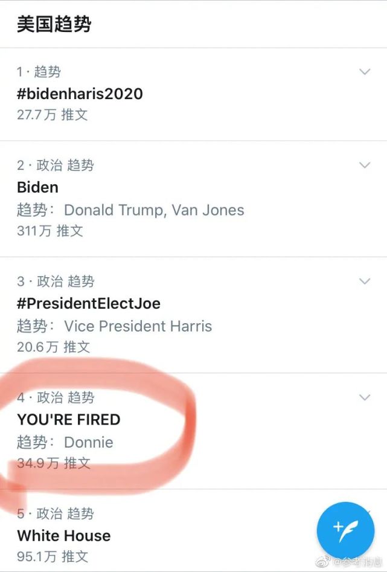Tap 20.6万 推文 count under #PresidentElectJoe
Image resolution: width=387 pixels, height=572 pixels.
pos(53,347)
